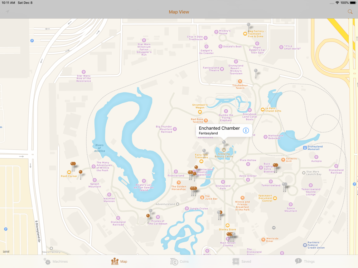This screenshot has height=268, width=358.
Task: Tap the Pixie Hollow marker
Action: pyautogui.click(x=248, y=164)
